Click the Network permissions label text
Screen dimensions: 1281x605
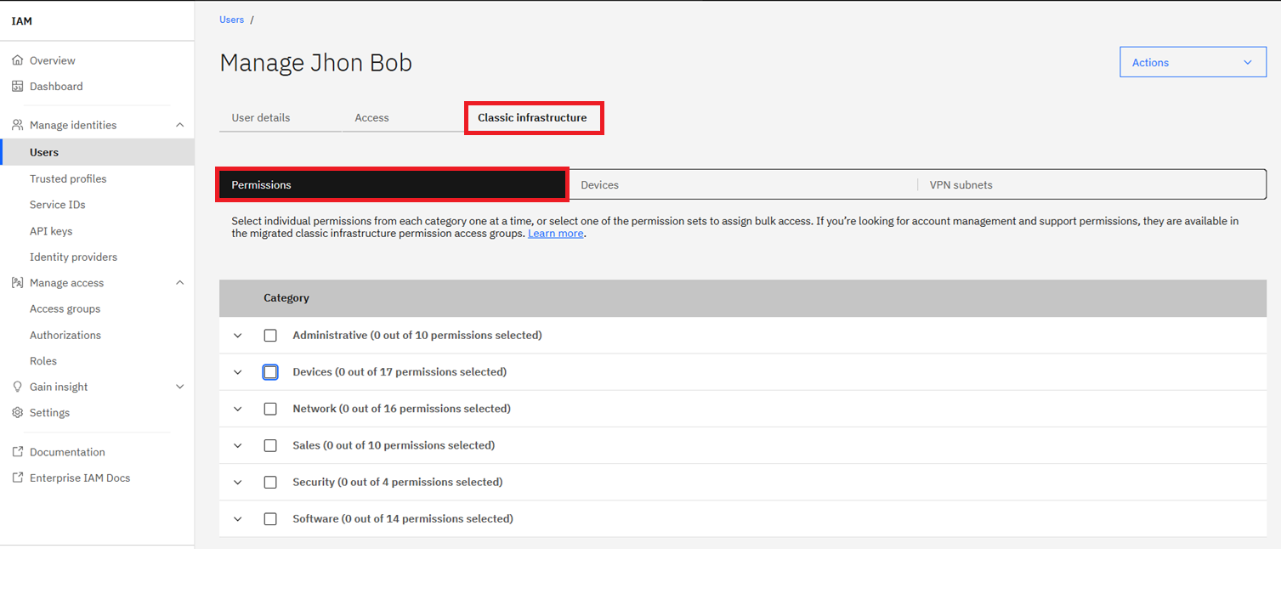pos(401,409)
